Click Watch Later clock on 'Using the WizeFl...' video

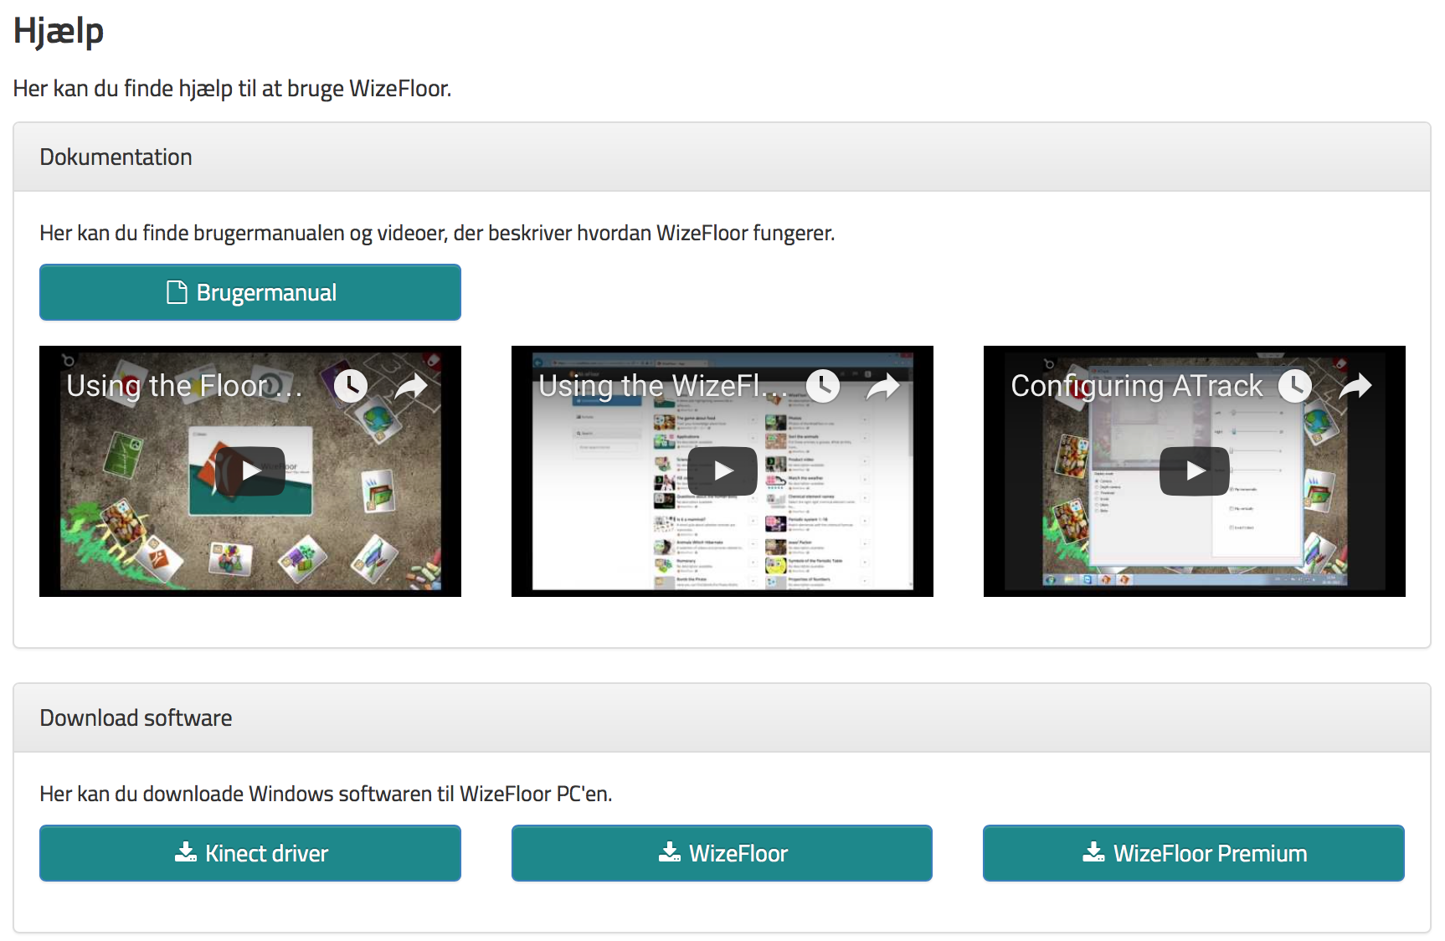pyautogui.click(x=823, y=386)
